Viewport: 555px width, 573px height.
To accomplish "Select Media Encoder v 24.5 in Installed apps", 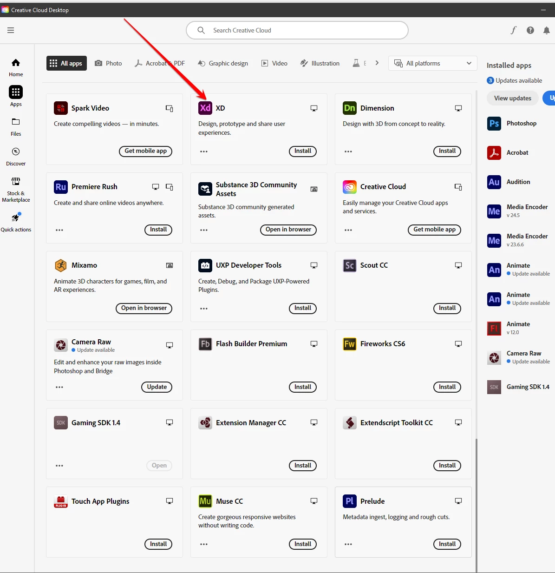I will (518, 211).
